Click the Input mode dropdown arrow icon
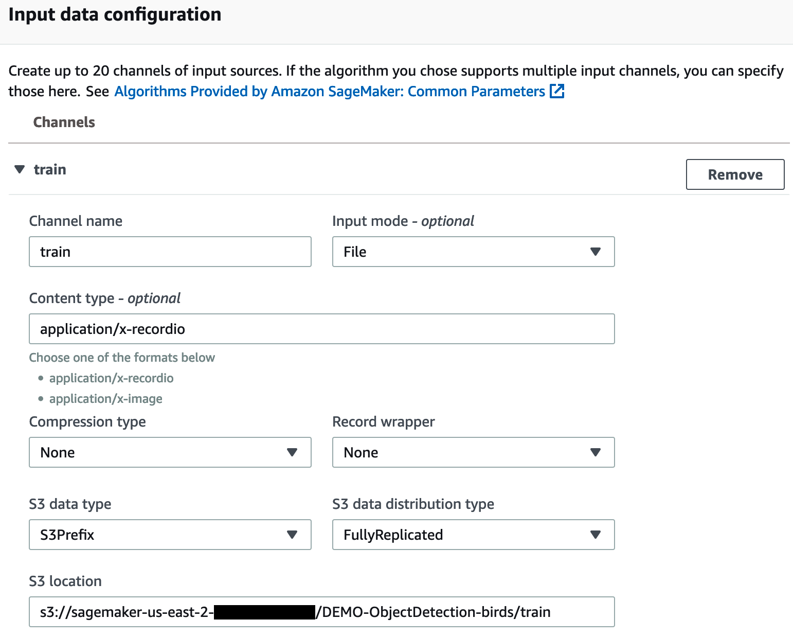793x637 pixels. click(x=596, y=252)
